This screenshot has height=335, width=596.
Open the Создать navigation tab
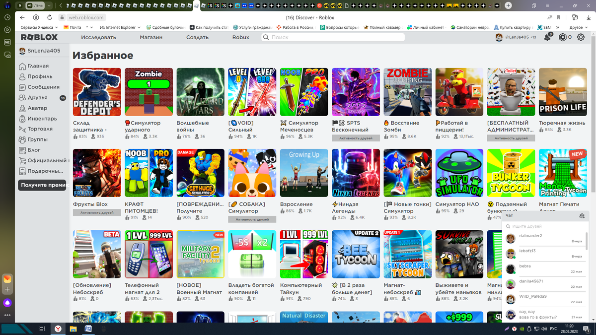197,37
